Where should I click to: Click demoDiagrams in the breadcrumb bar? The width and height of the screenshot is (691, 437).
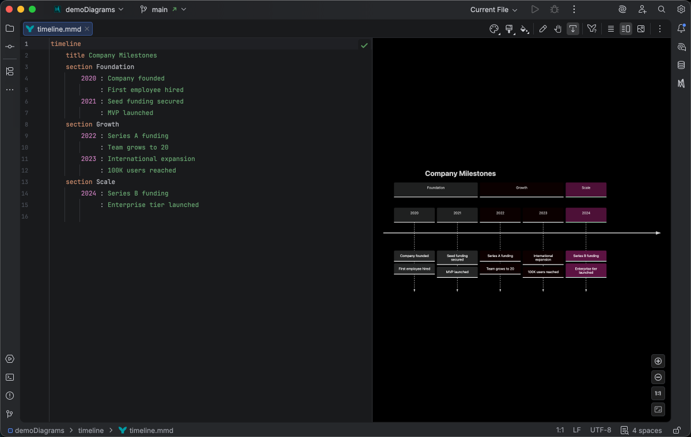coord(35,430)
